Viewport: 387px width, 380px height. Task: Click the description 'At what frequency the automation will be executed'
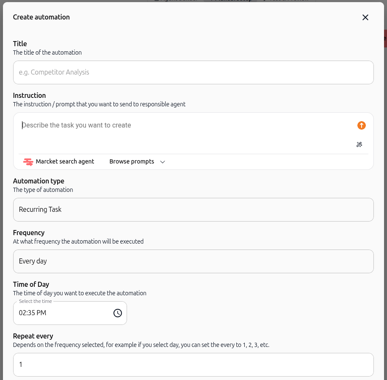(x=78, y=241)
